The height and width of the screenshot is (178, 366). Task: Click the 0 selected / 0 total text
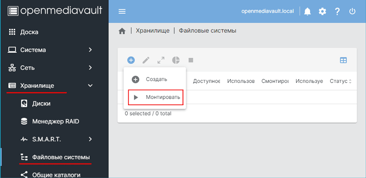tap(148, 114)
